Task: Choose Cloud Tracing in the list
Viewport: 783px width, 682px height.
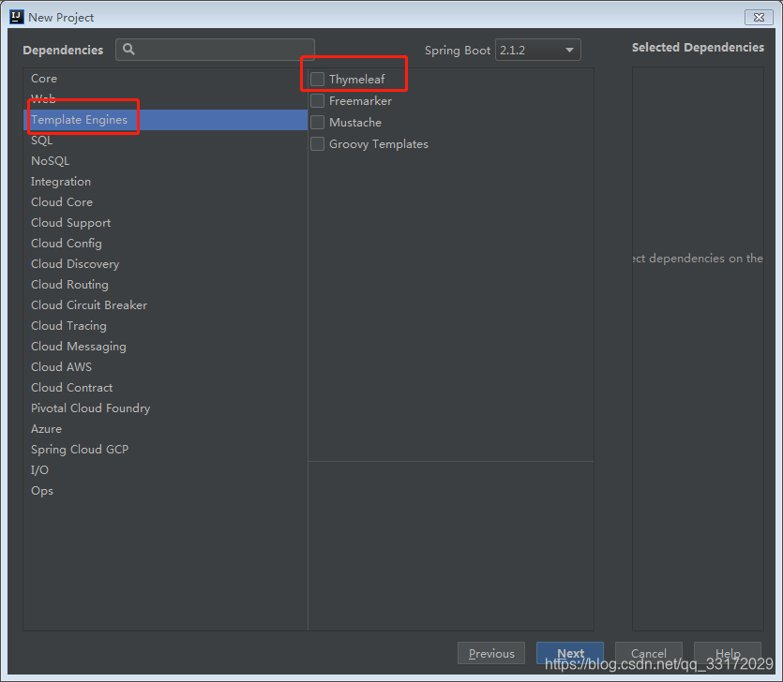Action: click(165, 326)
